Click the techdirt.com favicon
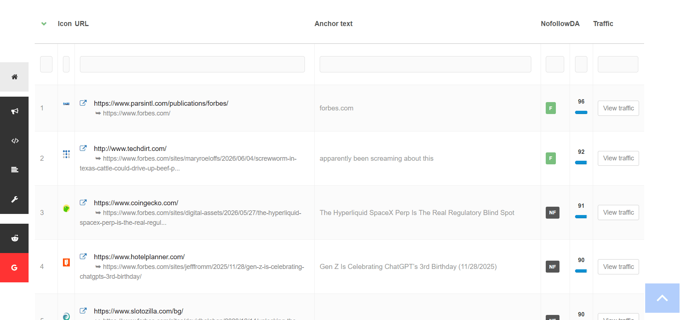 tap(66, 154)
